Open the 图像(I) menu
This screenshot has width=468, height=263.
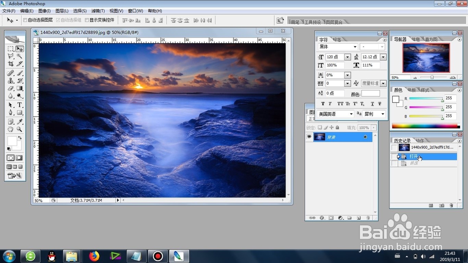[44, 11]
